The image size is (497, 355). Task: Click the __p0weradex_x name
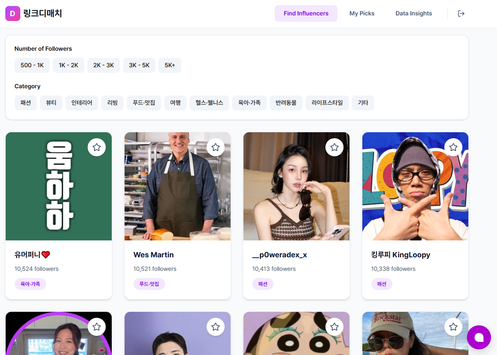pyautogui.click(x=280, y=255)
